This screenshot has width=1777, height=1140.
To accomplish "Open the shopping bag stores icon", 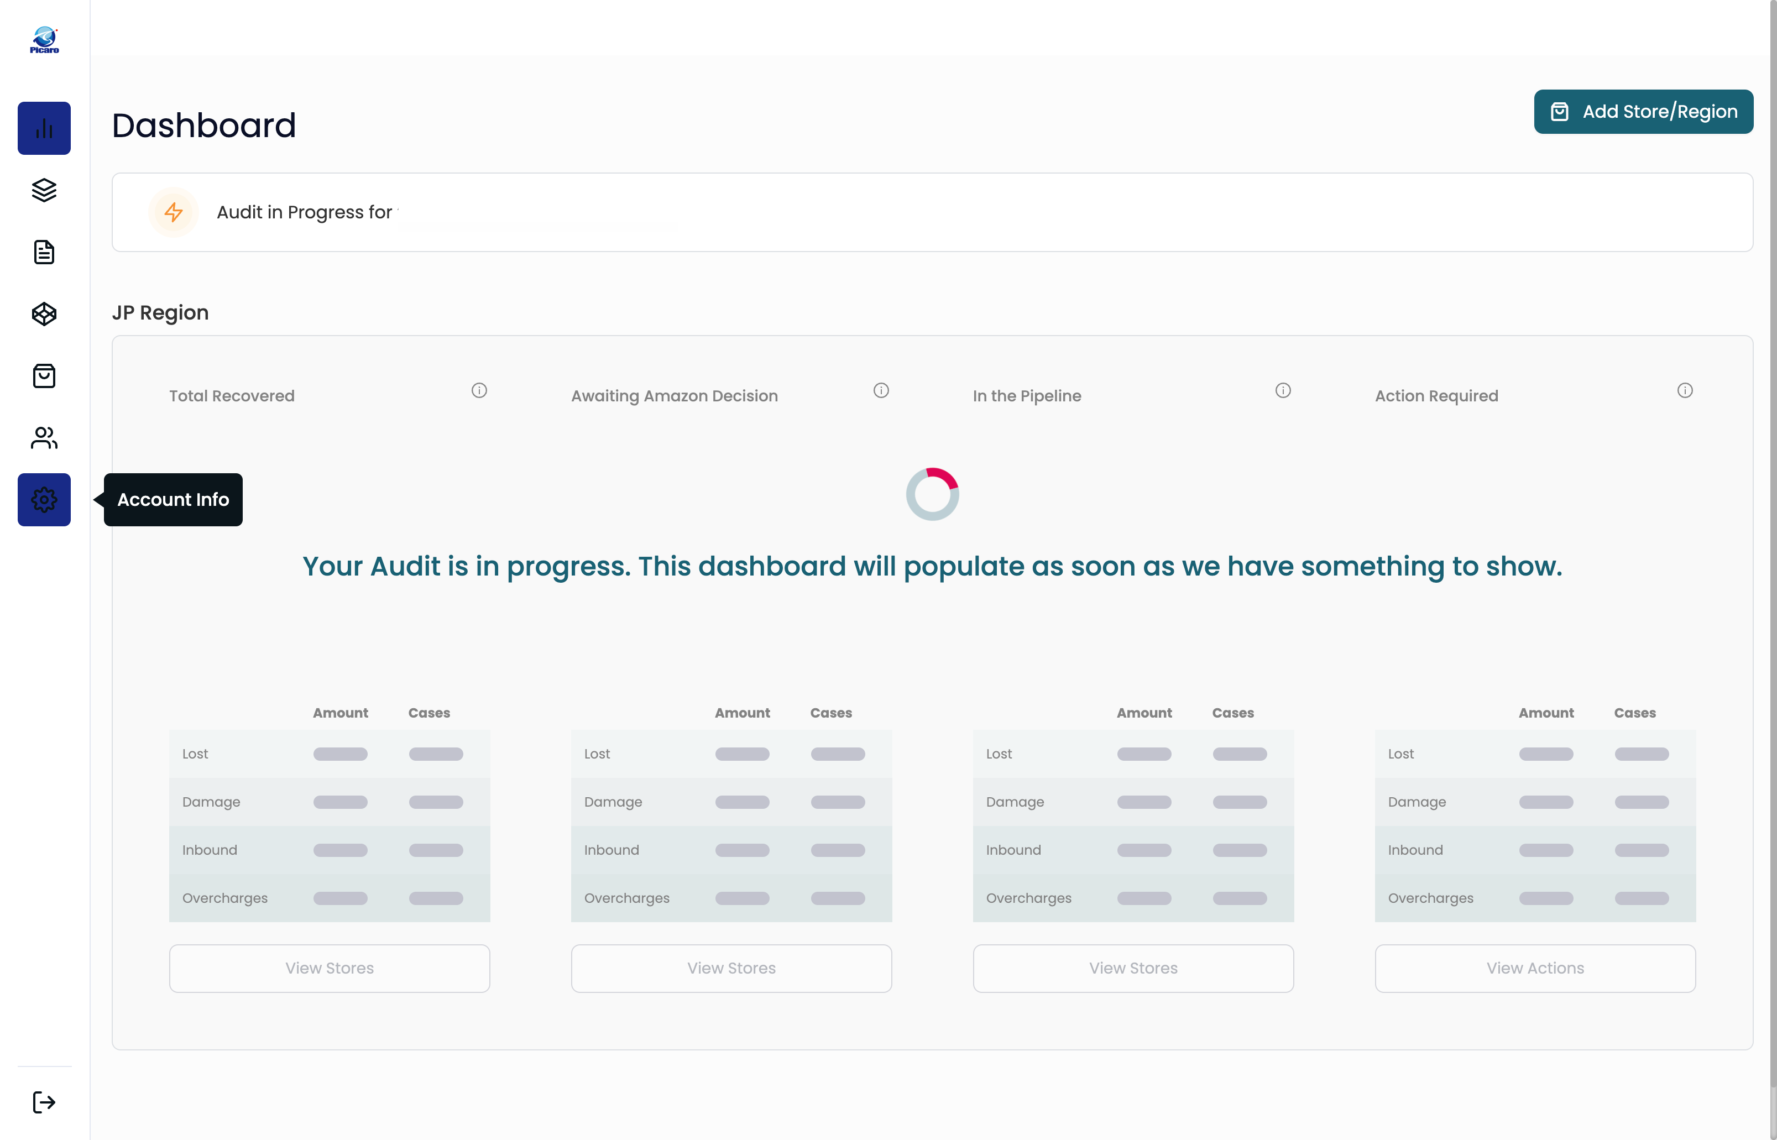I will pyautogui.click(x=44, y=376).
